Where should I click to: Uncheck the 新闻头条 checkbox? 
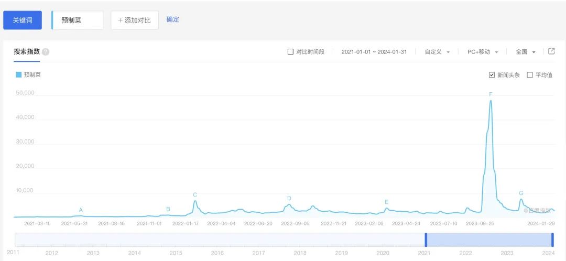click(x=491, y=75)
